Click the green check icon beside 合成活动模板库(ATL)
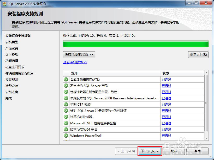 [66, 79]
